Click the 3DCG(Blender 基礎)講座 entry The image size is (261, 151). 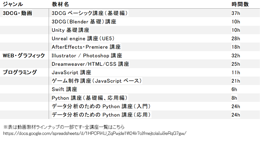[x=84, y=22]
